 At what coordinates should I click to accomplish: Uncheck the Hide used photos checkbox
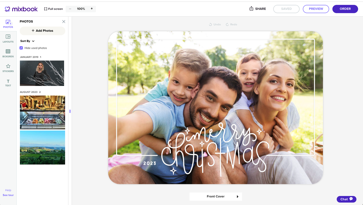coord(21,48)
